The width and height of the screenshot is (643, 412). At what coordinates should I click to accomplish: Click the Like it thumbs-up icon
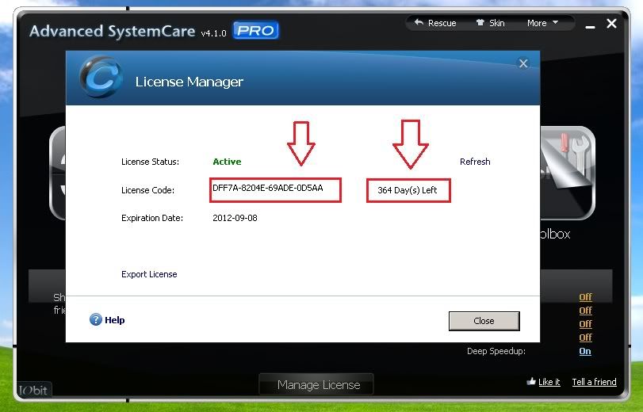point(531,381)
